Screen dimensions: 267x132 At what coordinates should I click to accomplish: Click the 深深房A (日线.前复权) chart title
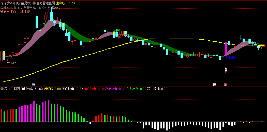pyautogui.click(x=16, y=3)
